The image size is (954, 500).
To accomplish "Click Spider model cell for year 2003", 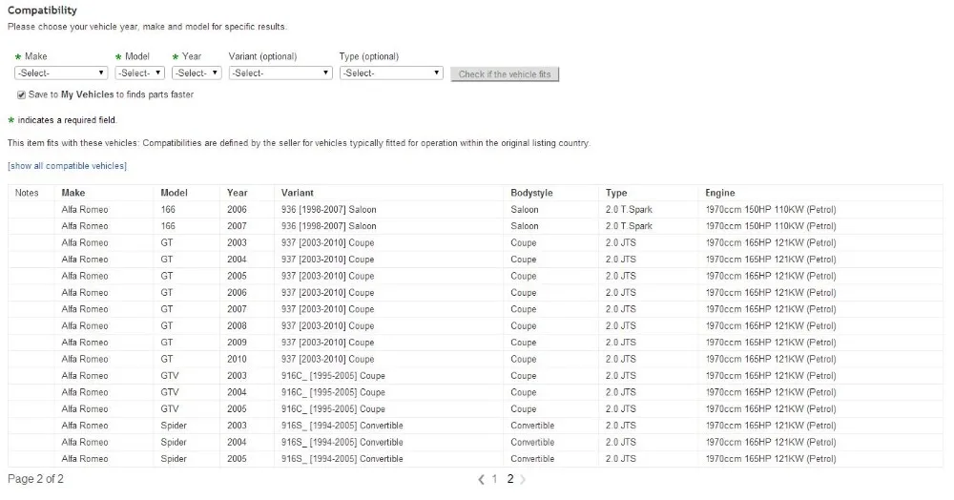I will click(x=174, y=426).
